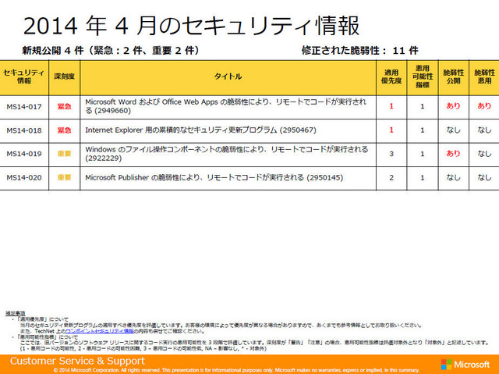The height and width of the screenshot is (374, 499).
Task: Click the Microsoft logo in footer
Action: (x=465, y=365)
